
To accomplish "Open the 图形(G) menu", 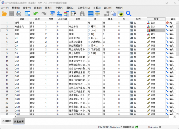I will click(x=70, y=8).
